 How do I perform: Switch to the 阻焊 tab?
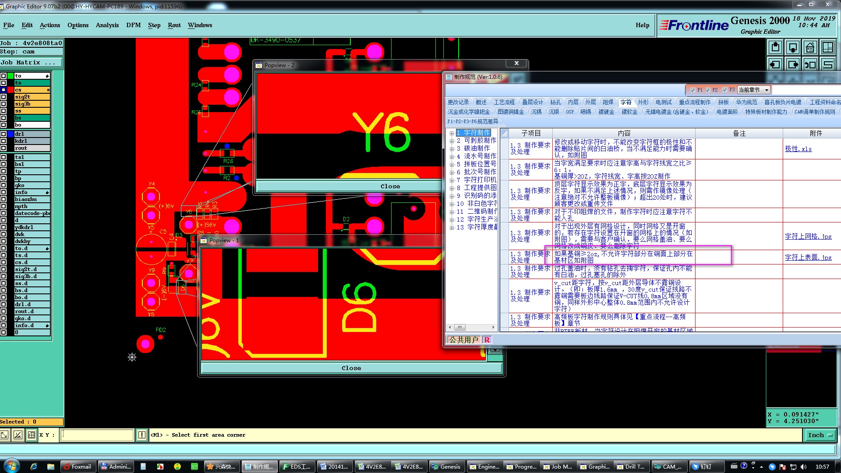(608, 102)
